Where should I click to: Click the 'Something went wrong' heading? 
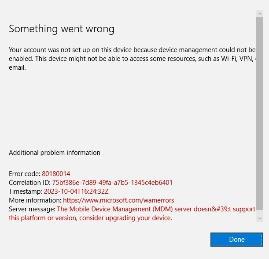(x=62, y=29)
